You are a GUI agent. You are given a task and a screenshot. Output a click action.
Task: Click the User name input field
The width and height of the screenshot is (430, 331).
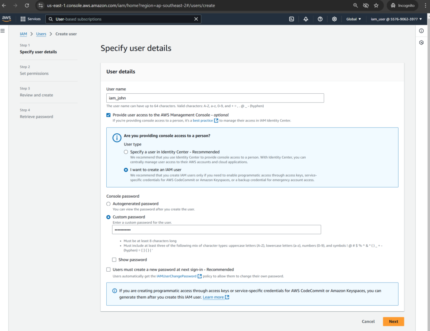[215, 98]
